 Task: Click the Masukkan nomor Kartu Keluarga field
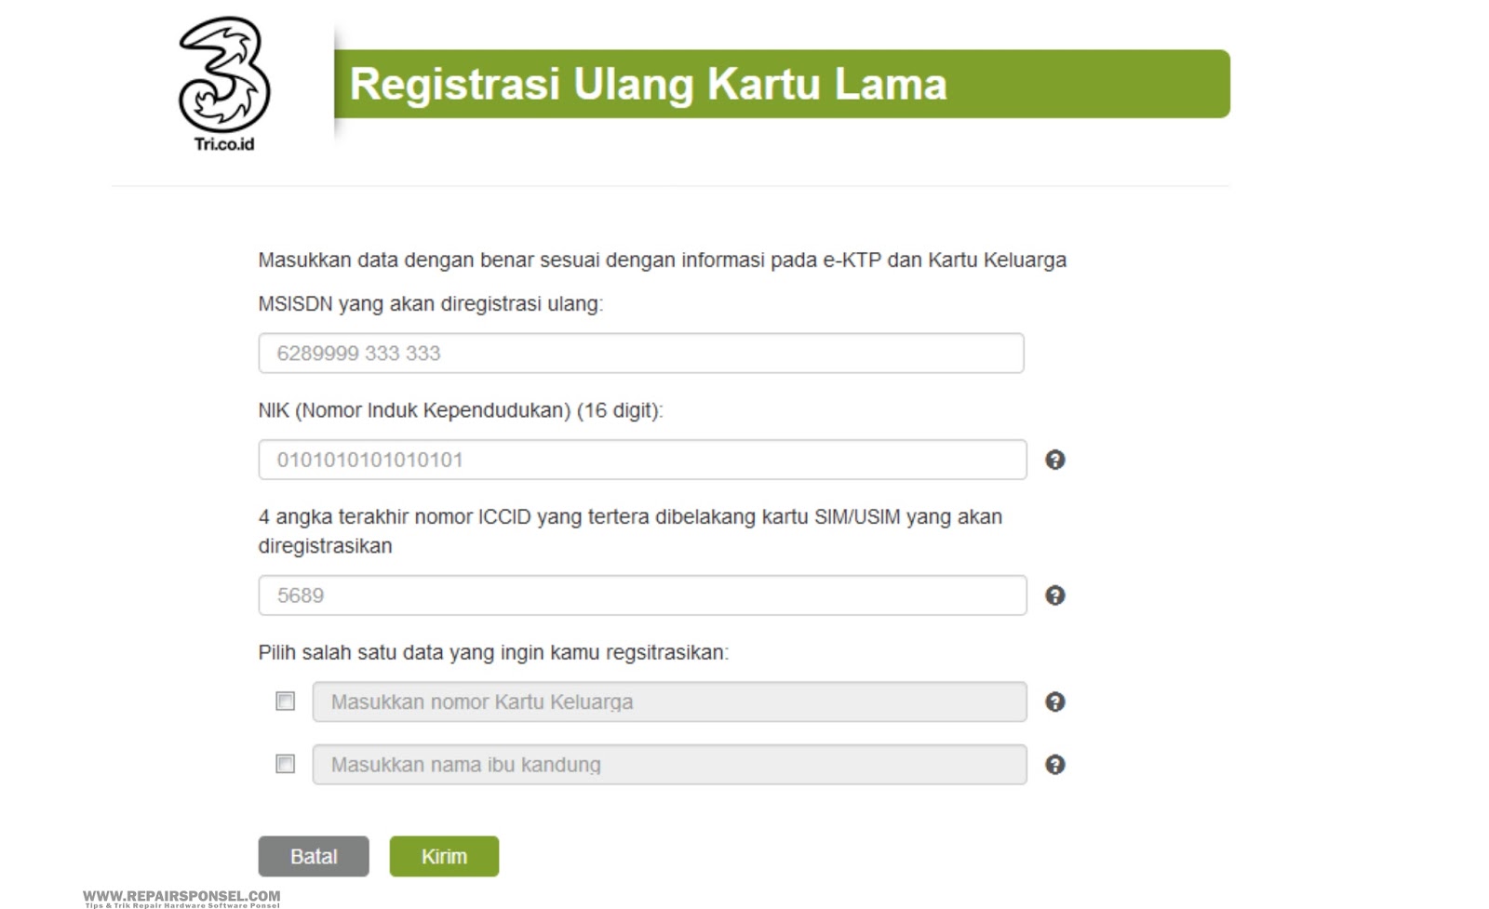(x=669, y=702)
